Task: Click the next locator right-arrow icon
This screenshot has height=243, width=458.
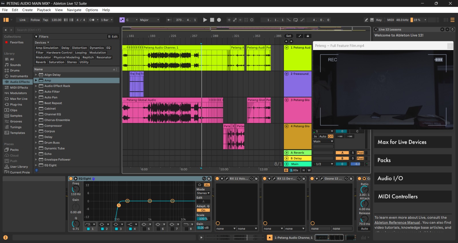Action: pos(291,41)
